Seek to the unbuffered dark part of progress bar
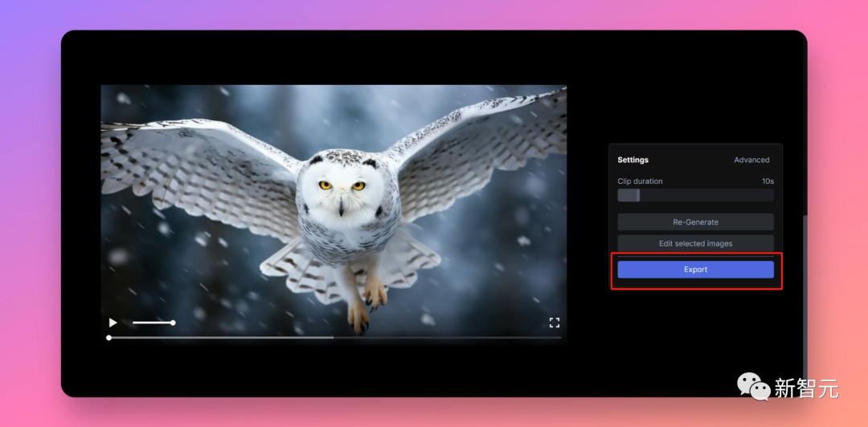The image size is (868, 427). (448, 337)
